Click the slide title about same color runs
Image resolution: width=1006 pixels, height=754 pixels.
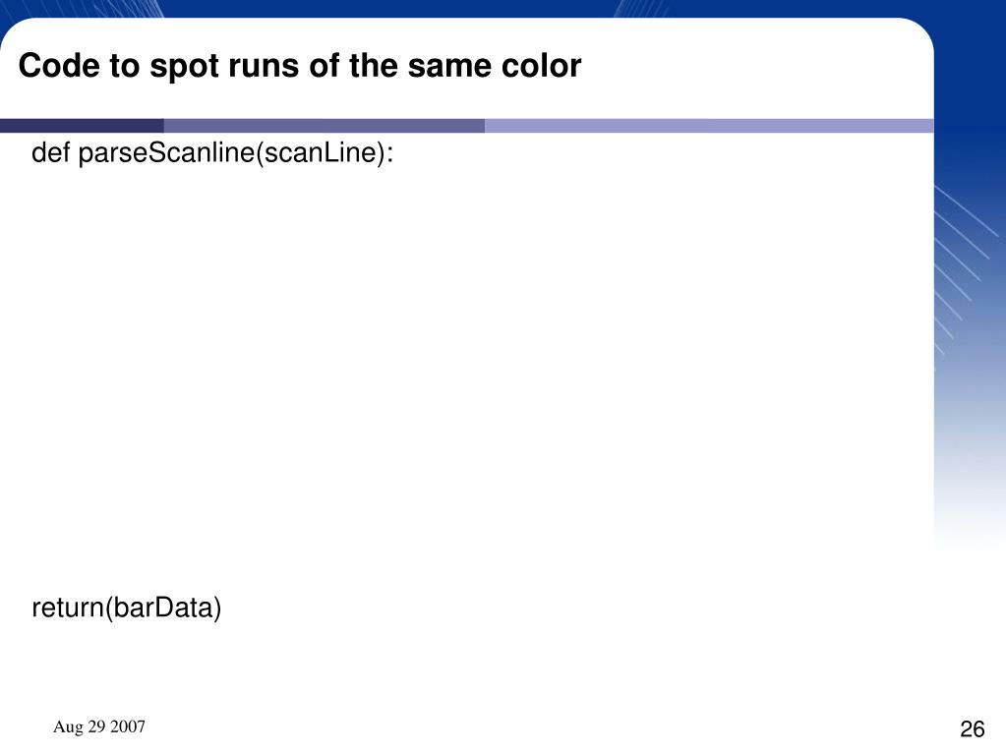(x=300, y=66)
